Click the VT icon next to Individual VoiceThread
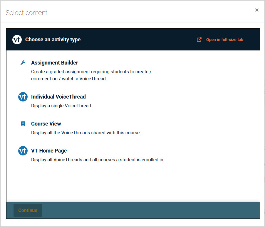Screen dimensions: 265x227 click(23, 97)
